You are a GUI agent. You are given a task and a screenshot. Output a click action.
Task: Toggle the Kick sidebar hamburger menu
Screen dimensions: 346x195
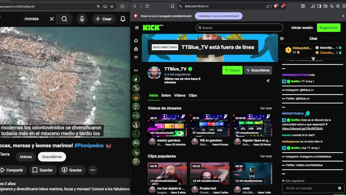click(x=137, y=28)
